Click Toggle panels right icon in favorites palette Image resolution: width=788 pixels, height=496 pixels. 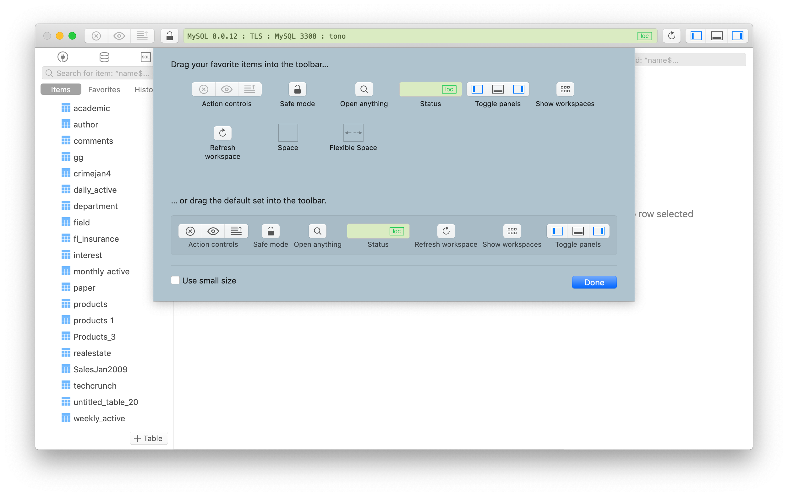(519, 89)
